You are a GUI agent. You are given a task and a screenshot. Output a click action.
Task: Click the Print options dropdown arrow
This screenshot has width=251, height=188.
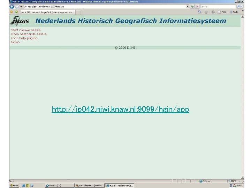(x=216, y=12)
